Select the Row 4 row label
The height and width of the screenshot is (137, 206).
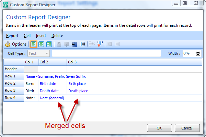click(14, 98)
